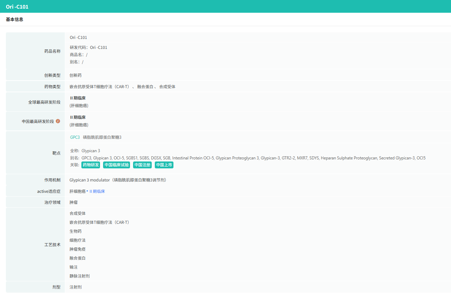This screenshot has height=293, width=451.
Task: Click the 肿瘤 value in 治疗领域
Action: (73, 202)
